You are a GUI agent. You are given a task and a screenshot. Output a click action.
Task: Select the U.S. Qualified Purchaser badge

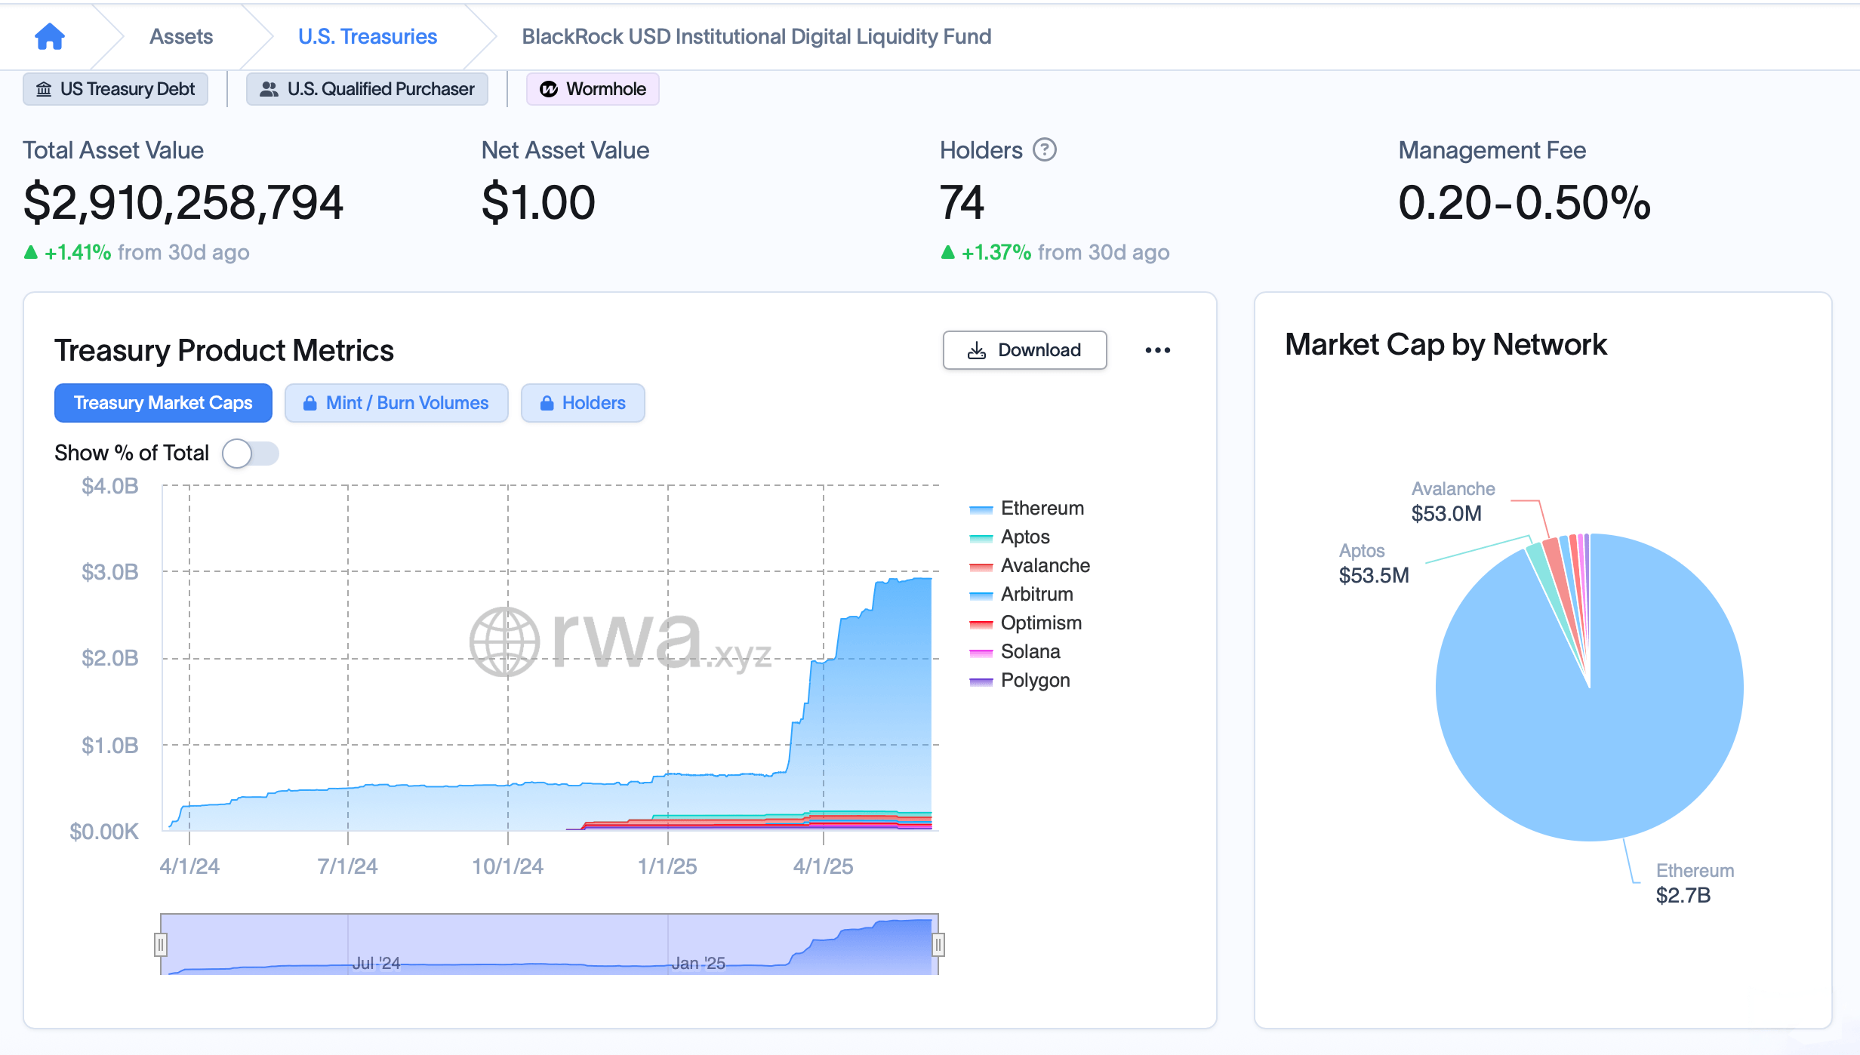(367, 88)
